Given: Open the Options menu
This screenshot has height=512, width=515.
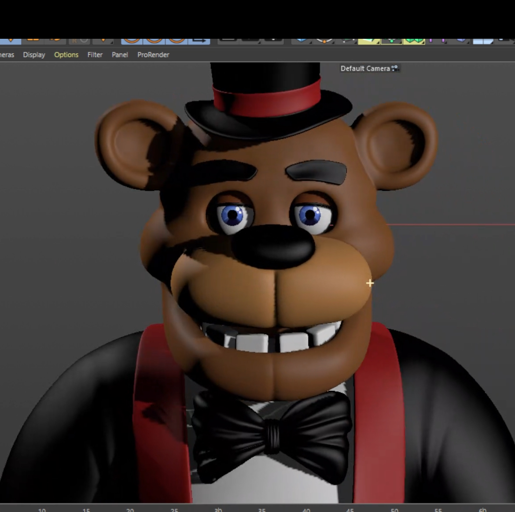Looking at the screenshot, I should (66, 55).
